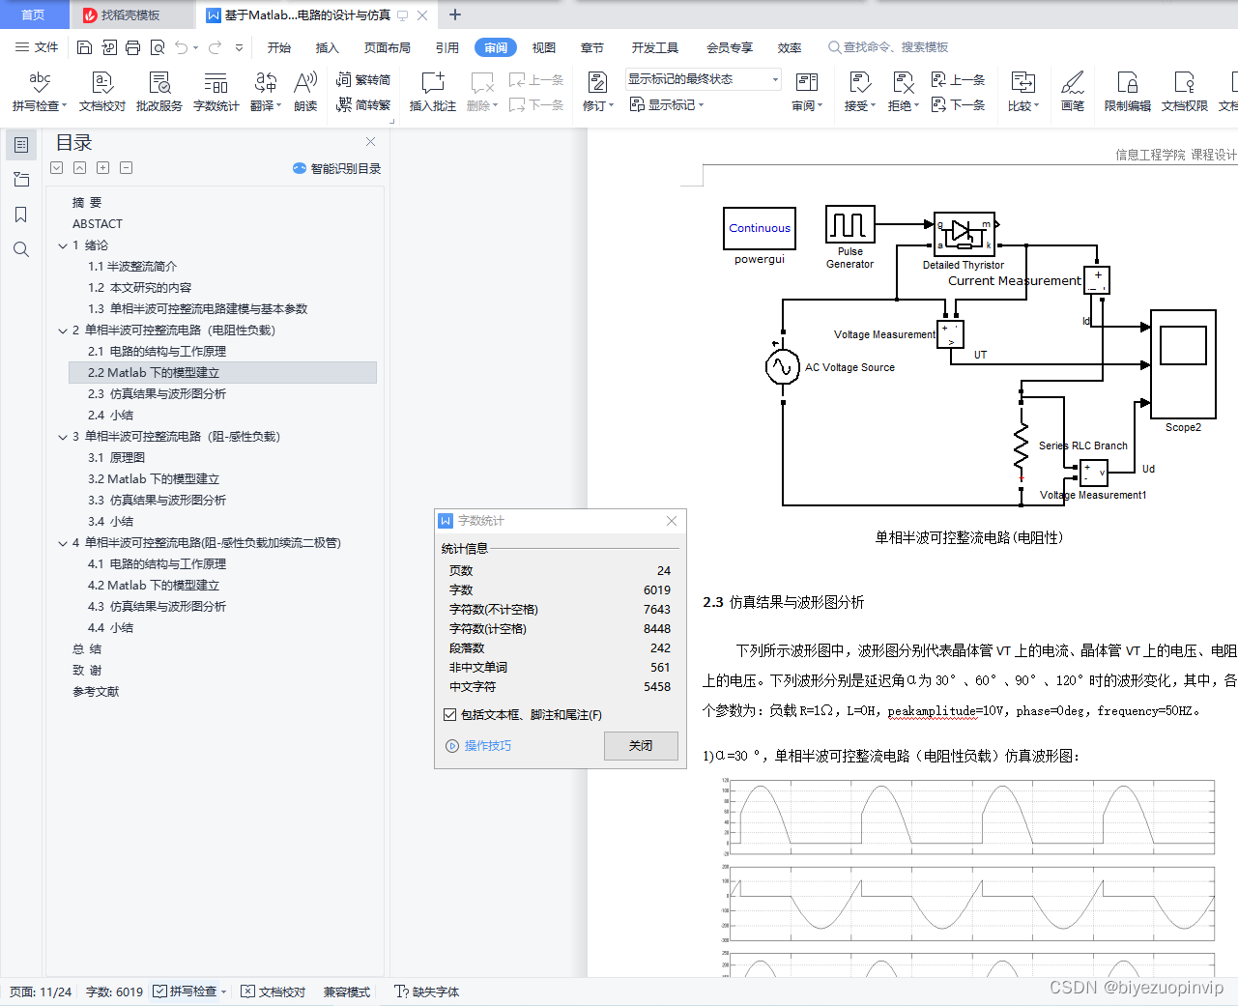Open the batch correction service (批改服务)
1238x1006 pixels.
click(158, 92)
